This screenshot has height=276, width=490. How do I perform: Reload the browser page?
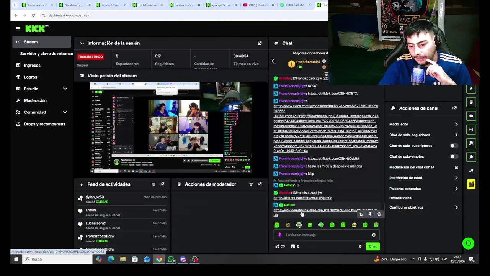33,15
